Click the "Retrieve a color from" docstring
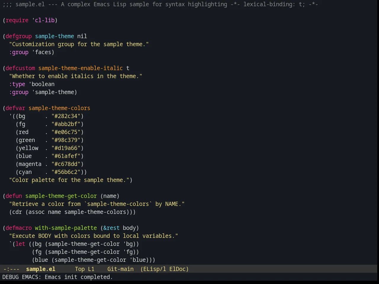The height and width of the screenshot is (284, 379). [97, 204]
